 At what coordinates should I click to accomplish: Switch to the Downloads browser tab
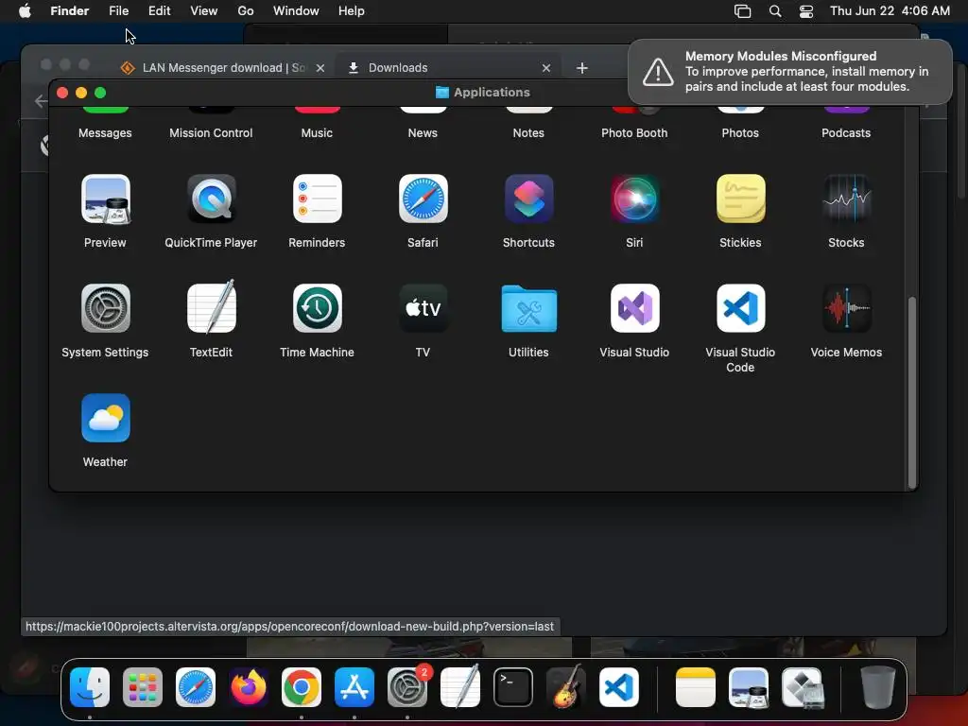coord(448,68)
